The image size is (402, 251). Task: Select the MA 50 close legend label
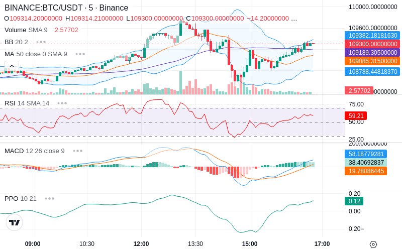[36, 54]
